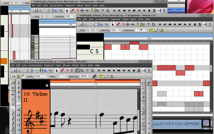This screenshot has width=214, height=134.
Task: Fast forward to end in Notation transport
Action: 129,70
